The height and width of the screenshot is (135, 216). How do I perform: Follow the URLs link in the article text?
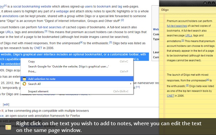click(x=9, y=32)
